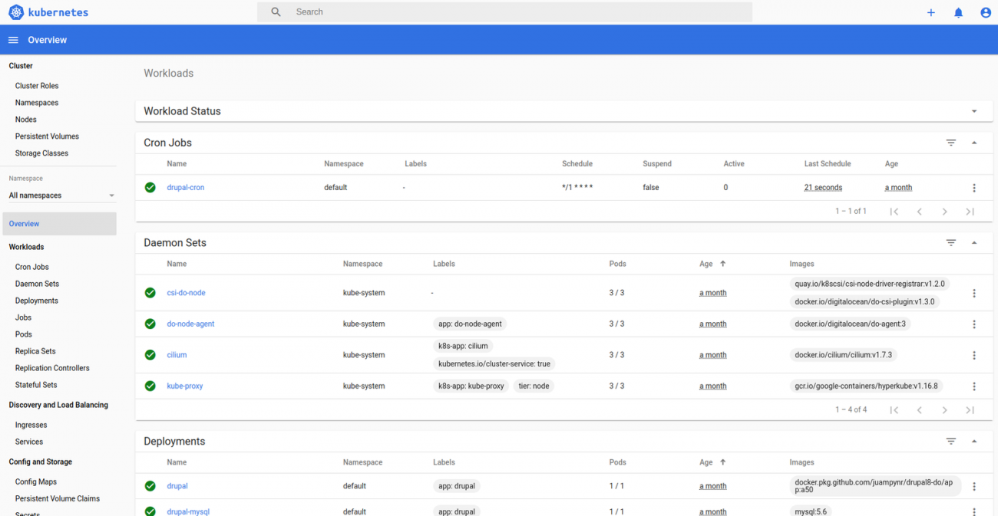This screenshot has width=998, height=516.
Task: Collapse the Daemon Sets section
Action: click(974, 243)
